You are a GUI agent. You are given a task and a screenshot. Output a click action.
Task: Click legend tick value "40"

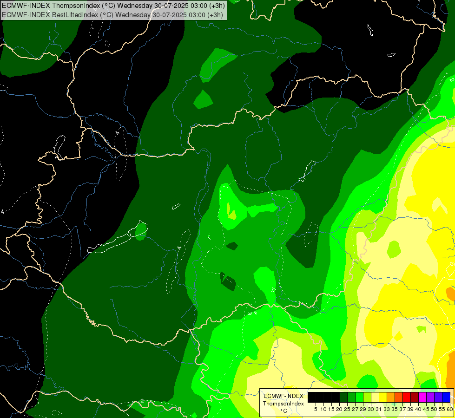(x=418, y=409)
